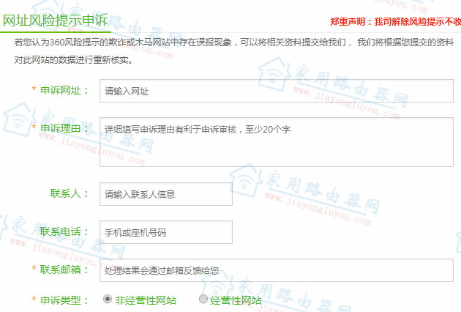Click the required asterisk beside 申诉网址
The width and height of the screenshot is (461, 312).
tap(33, 90)
